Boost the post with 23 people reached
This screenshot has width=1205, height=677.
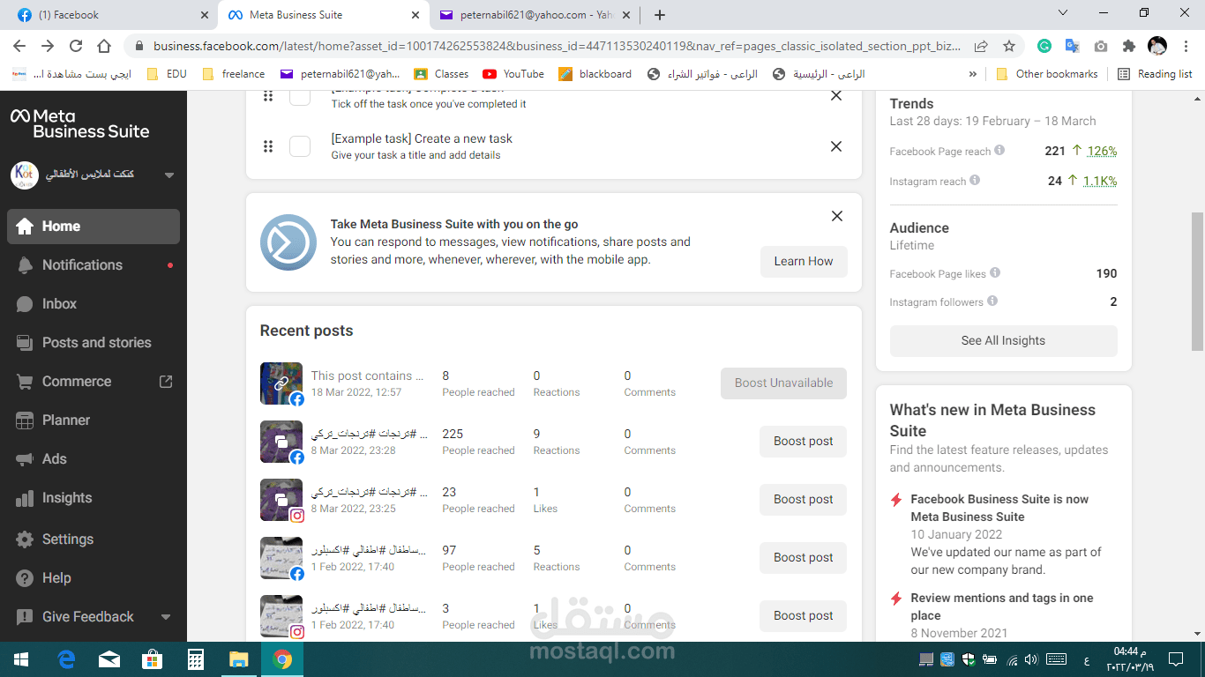[803, 500]
